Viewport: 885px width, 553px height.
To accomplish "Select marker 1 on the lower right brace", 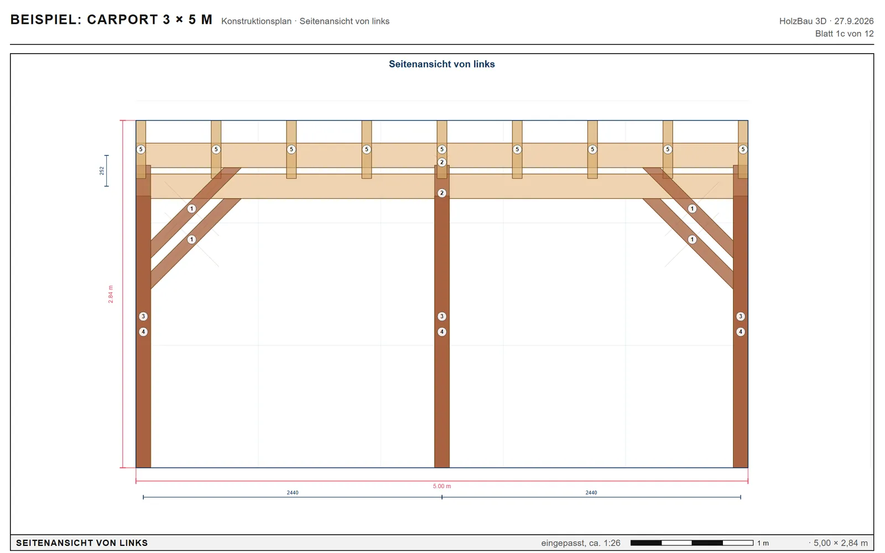I will pos(692,240).
